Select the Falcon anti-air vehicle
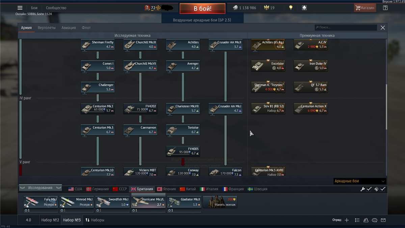The height and width of the screenshot is (228, 405). (225, 172)
